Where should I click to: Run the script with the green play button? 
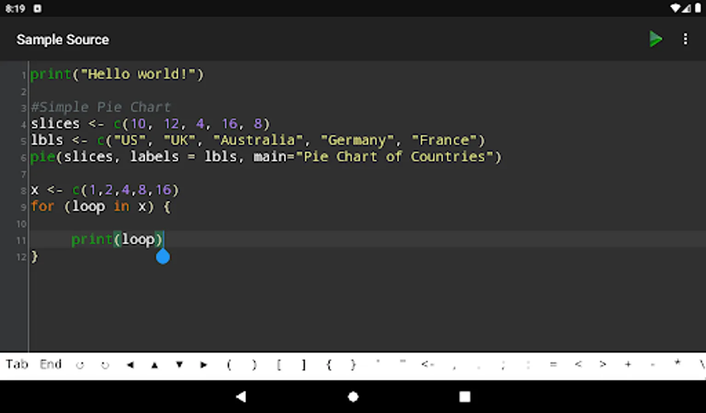[x=655, y=39]
